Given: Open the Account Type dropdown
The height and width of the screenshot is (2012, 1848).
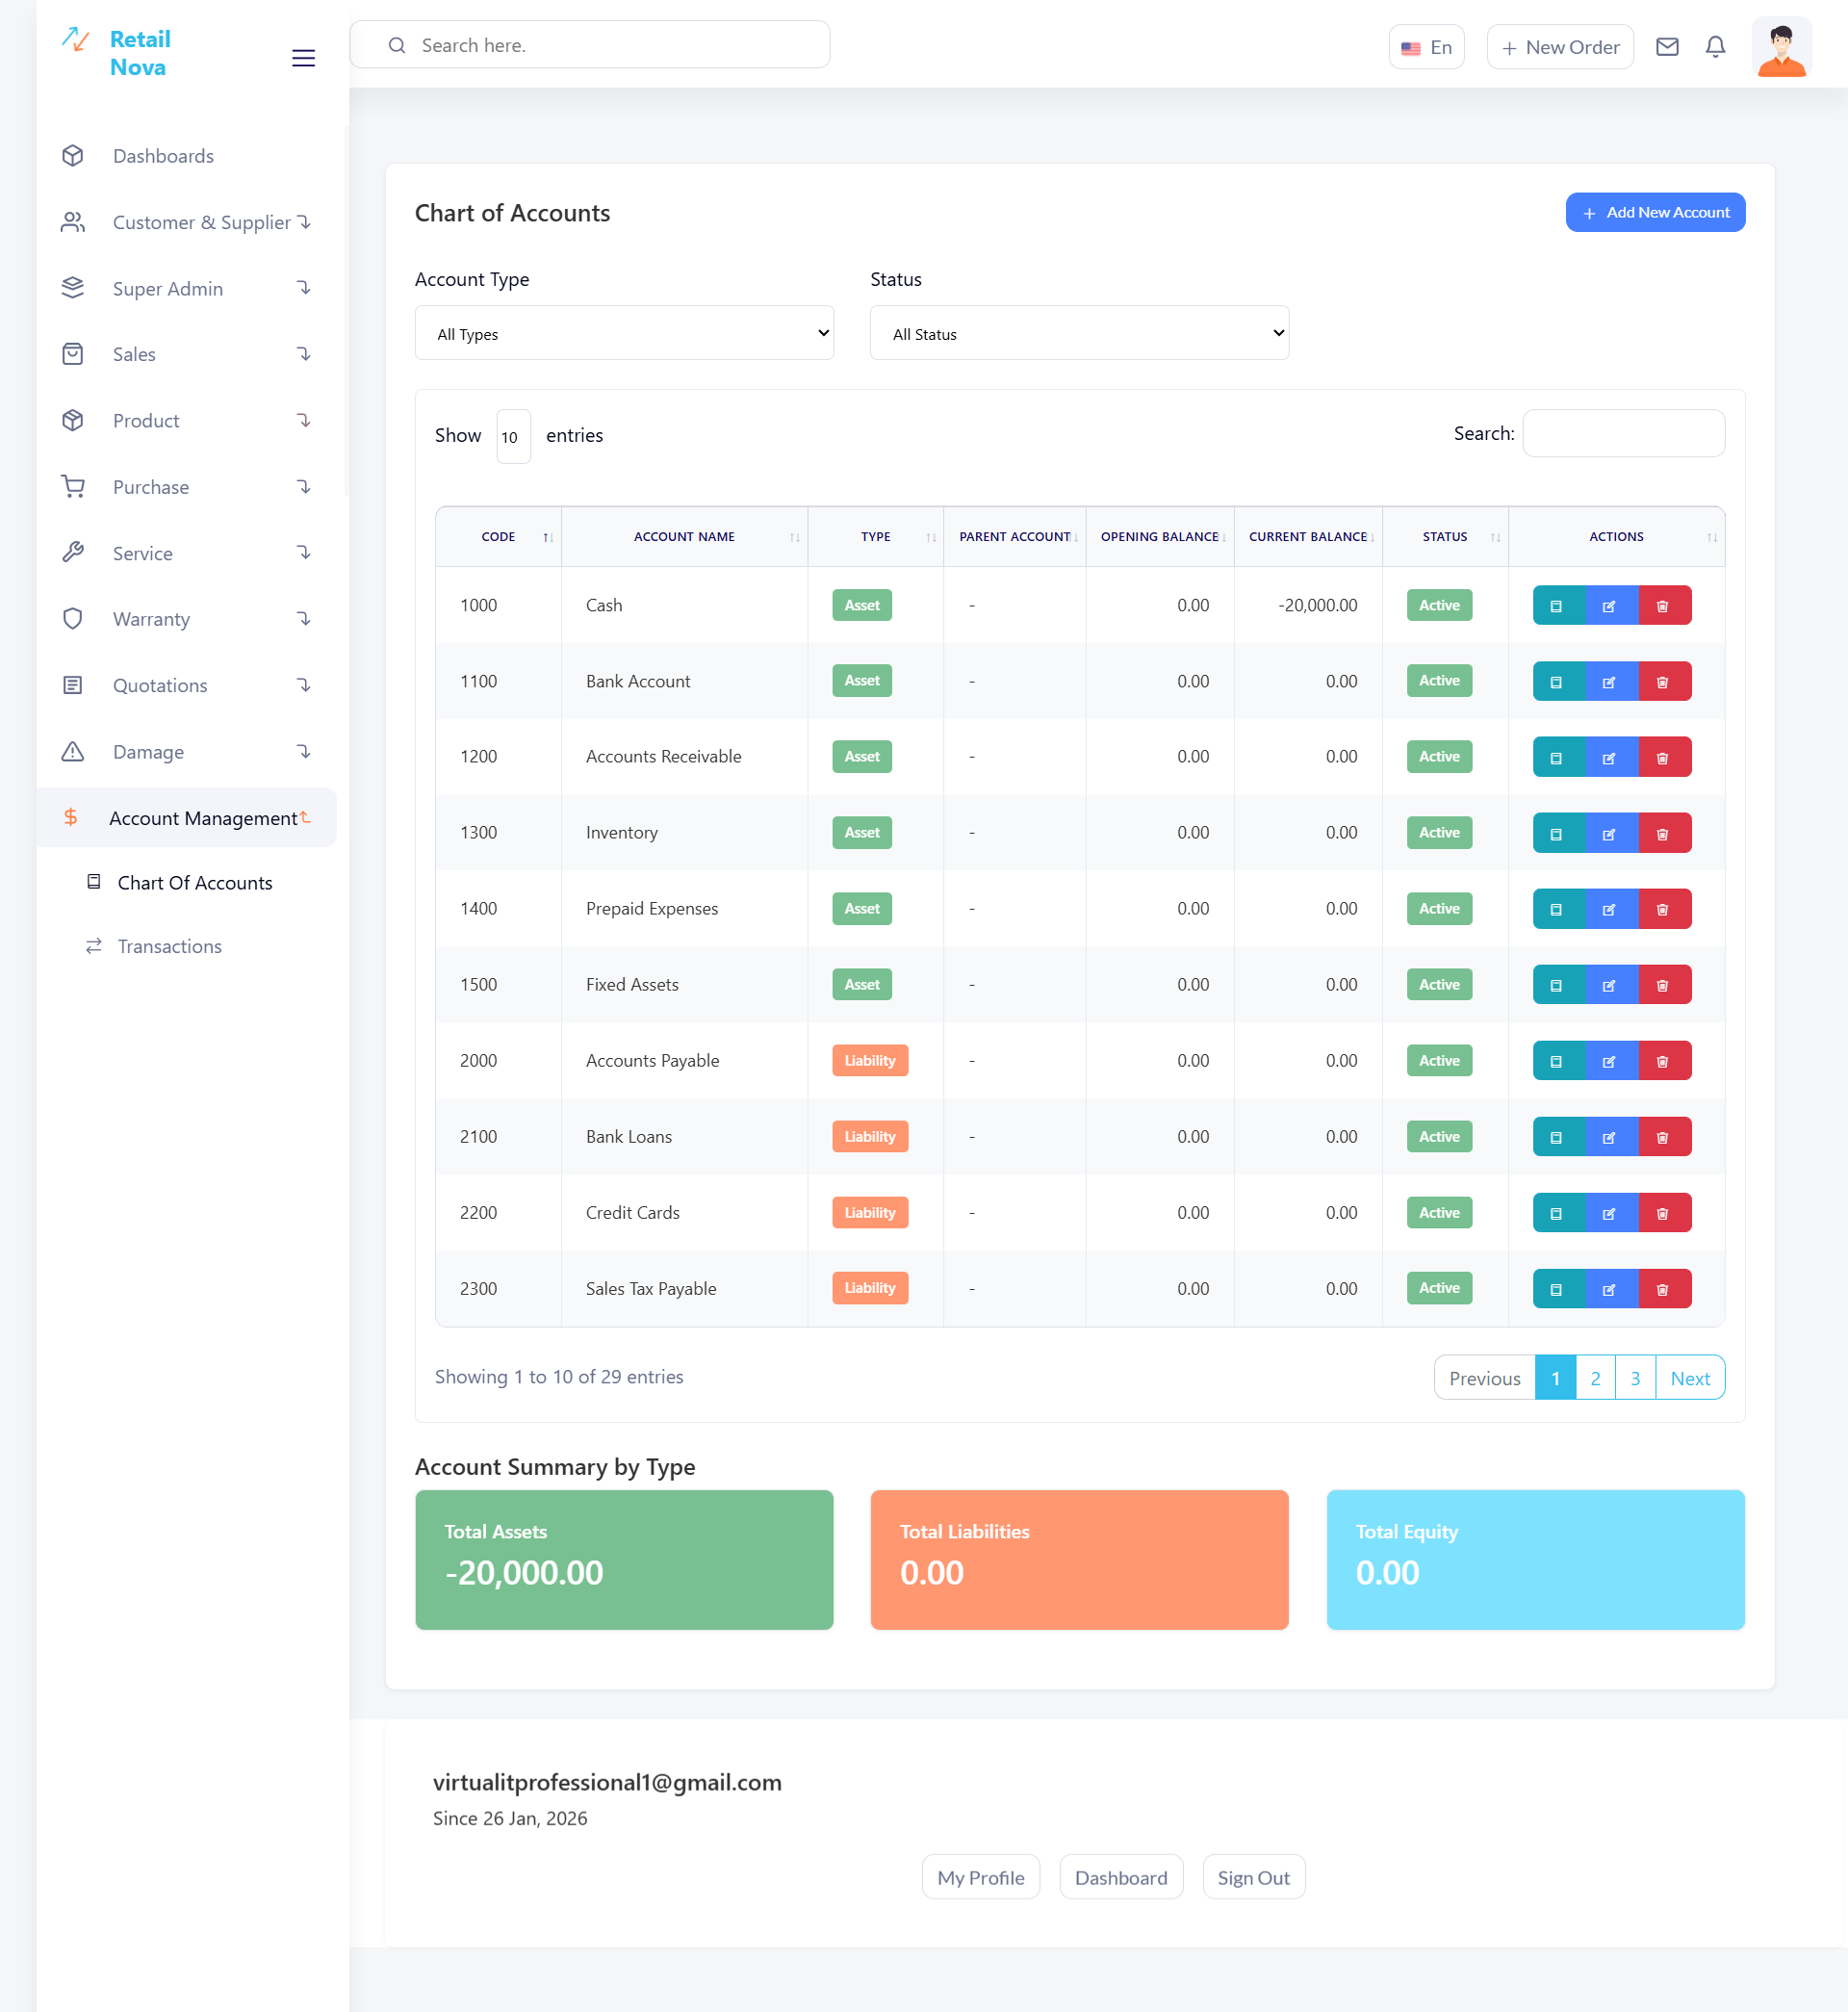Looking at the screenshot, I should 624,333.
